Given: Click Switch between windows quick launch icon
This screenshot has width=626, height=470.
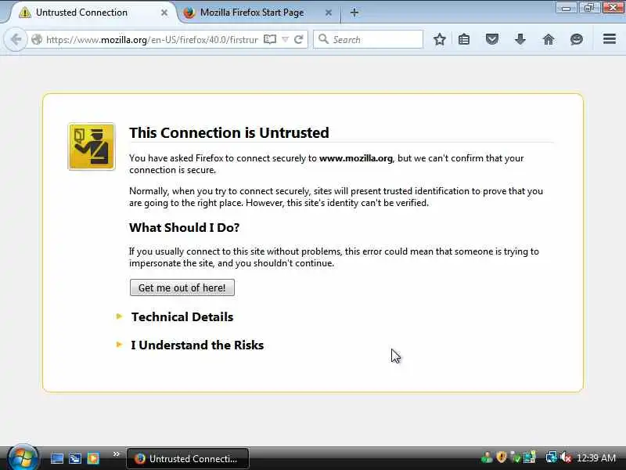Looking at the screenshot, I should 75,458.
